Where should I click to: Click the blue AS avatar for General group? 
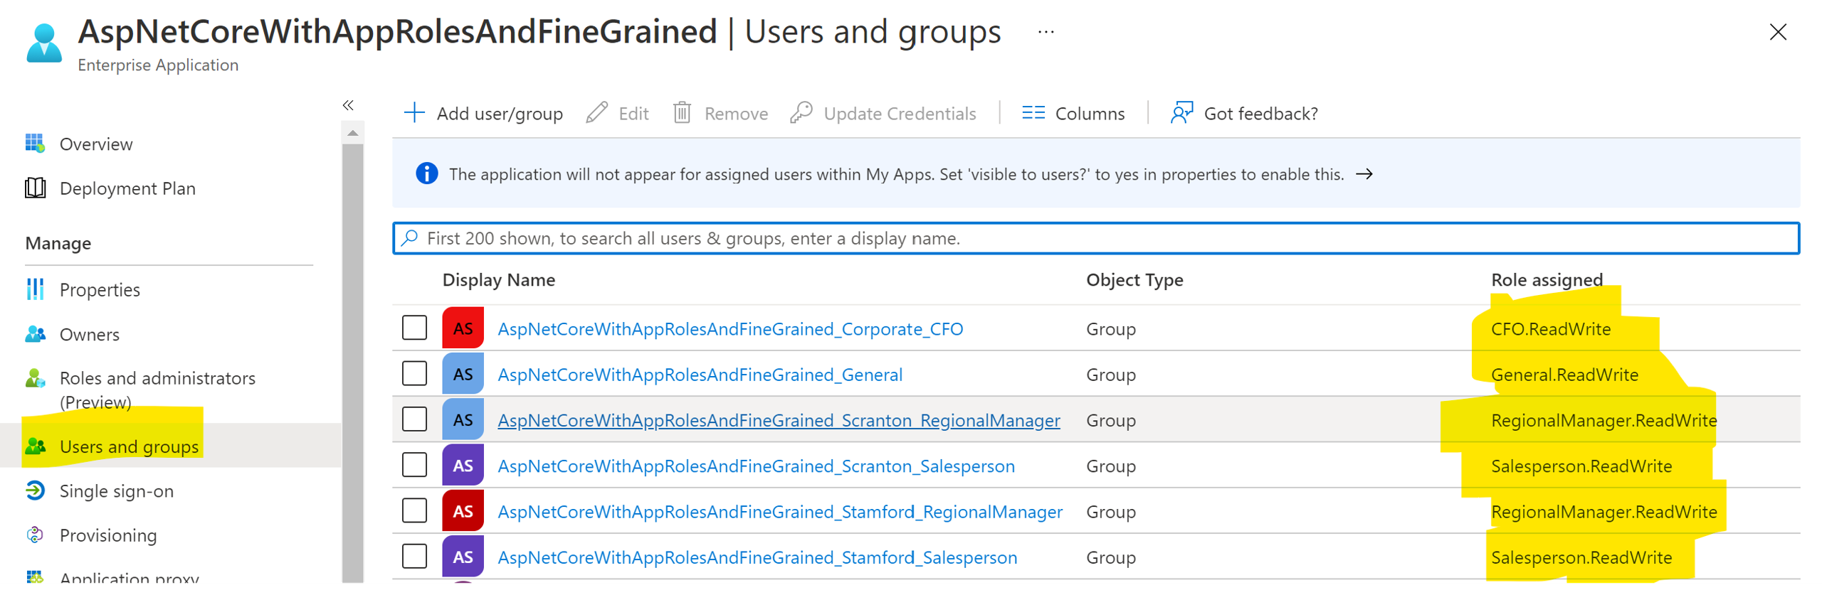click(x=463, y=374)
